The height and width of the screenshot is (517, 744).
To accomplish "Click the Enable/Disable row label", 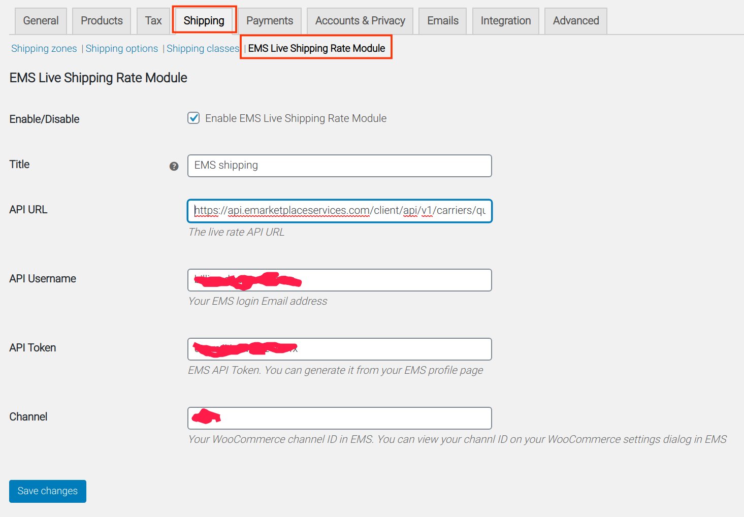I will pos(45,119).
